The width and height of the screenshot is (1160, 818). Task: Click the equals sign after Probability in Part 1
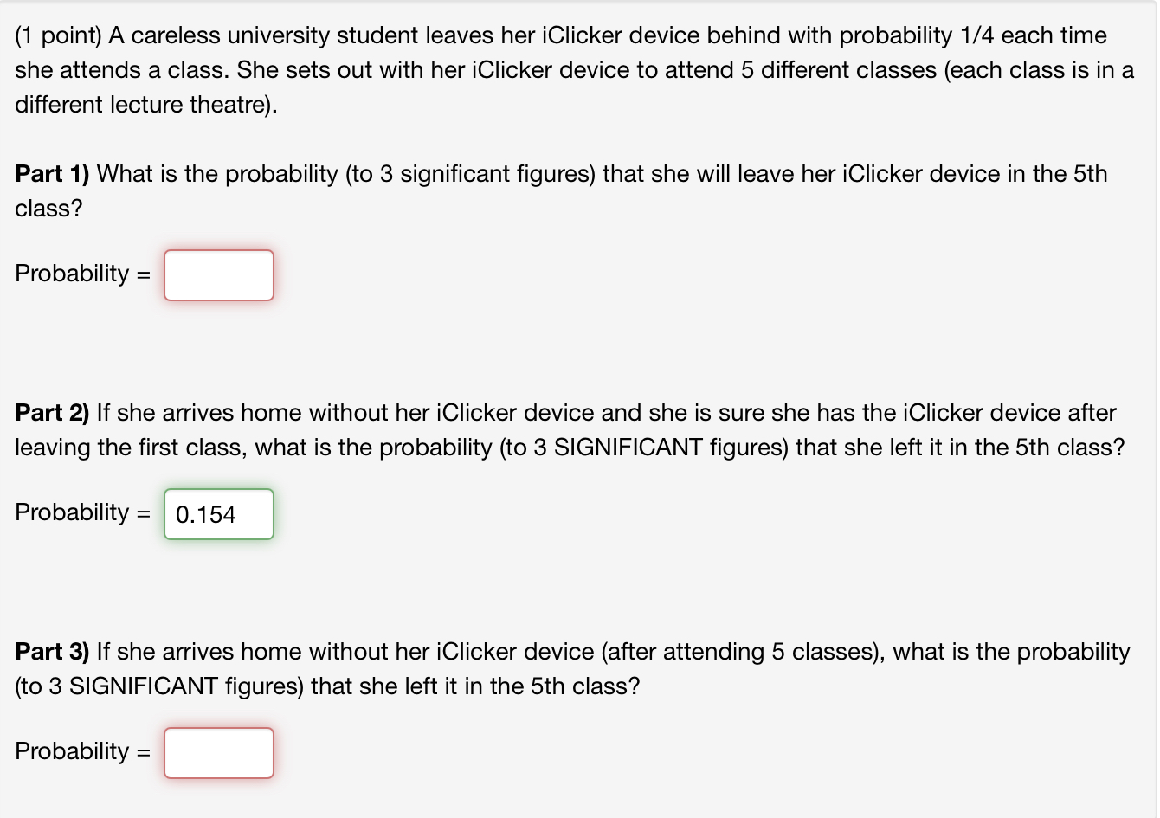click(x=145, y=274)
